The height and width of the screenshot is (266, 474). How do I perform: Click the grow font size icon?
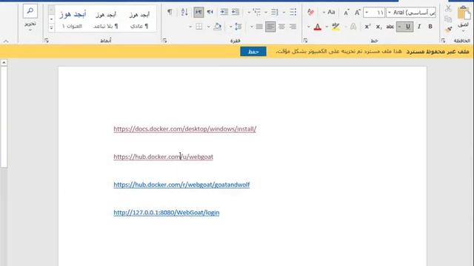tap(357, 13)
